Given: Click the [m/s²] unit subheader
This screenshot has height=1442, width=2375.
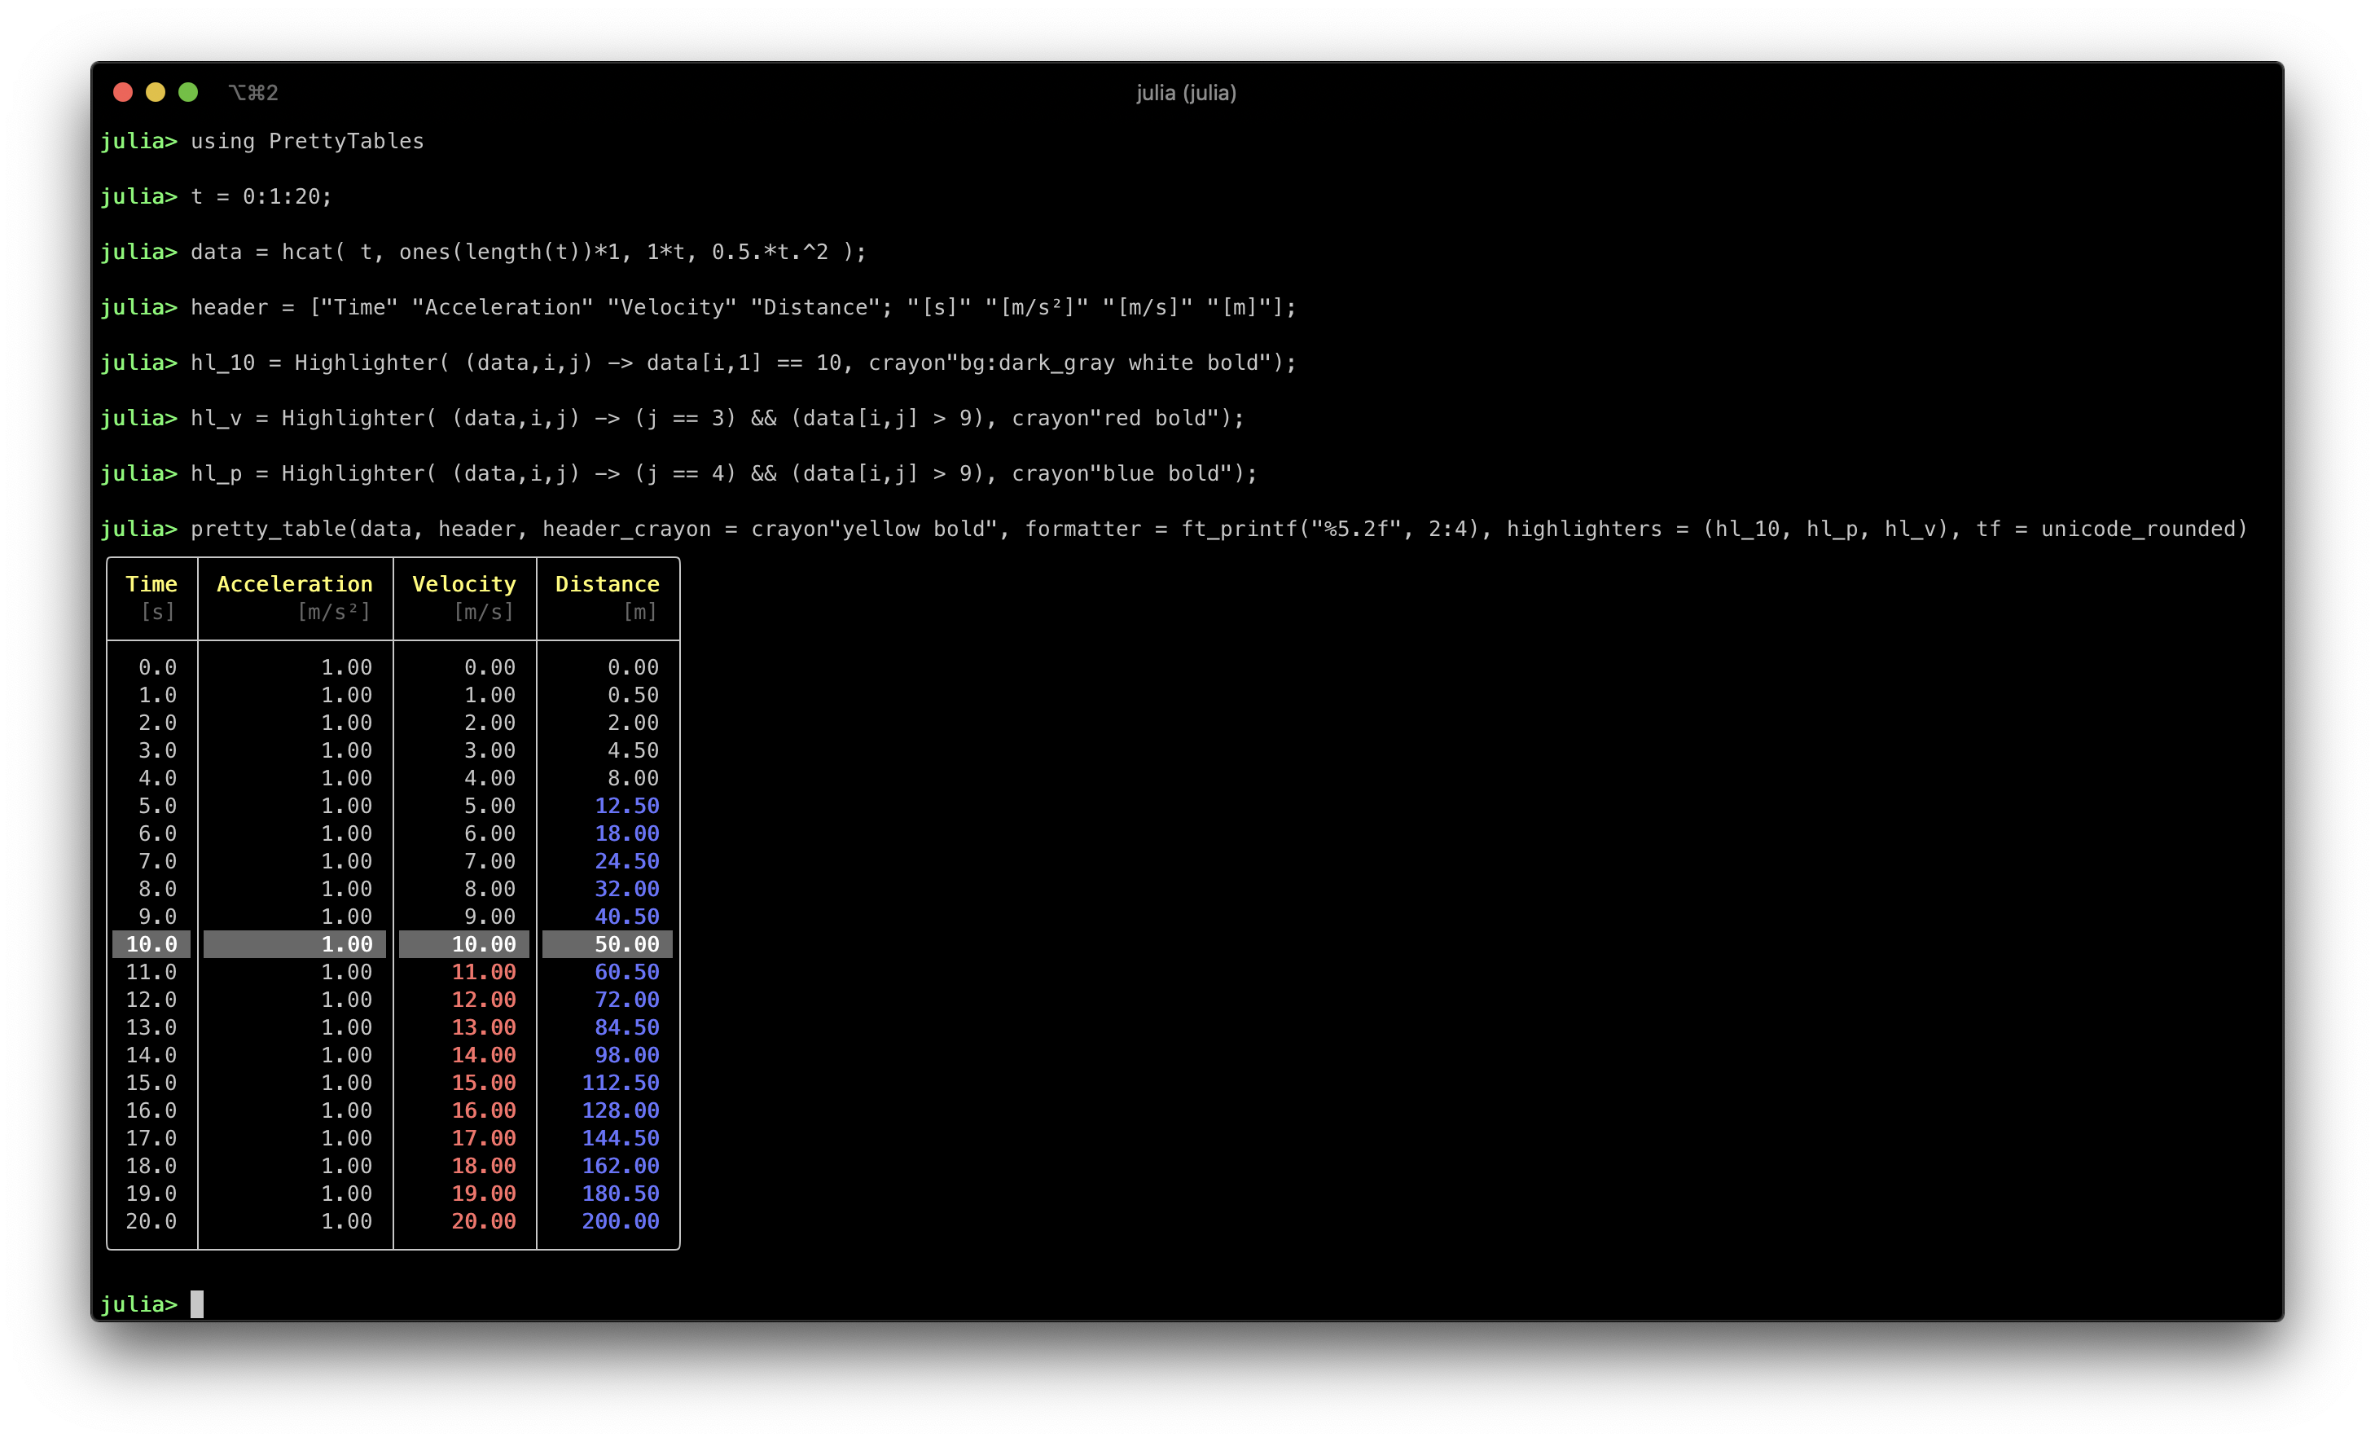Looking at the screenshot, I should 333,612.
